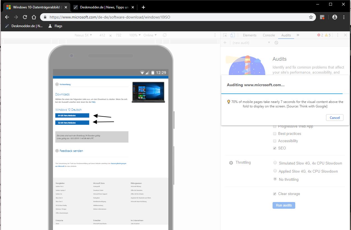The height and width of the screenshot is (230, 351).
Task: Open the Xbox One X footer link
Action: pos(59,198)
